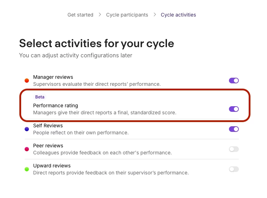Click the Self Reviews activity label

48,126
